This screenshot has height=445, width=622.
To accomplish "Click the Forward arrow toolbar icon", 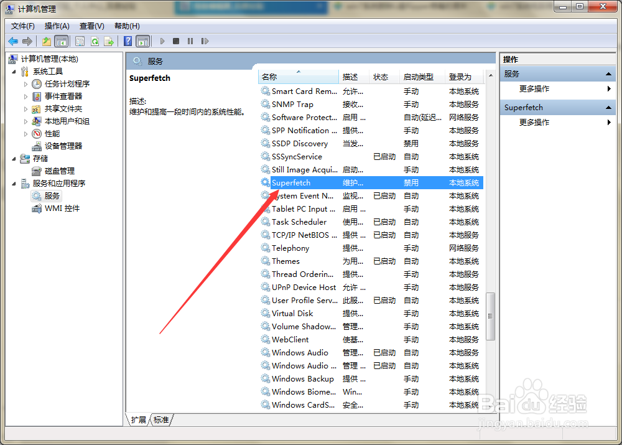I will 27,41.
